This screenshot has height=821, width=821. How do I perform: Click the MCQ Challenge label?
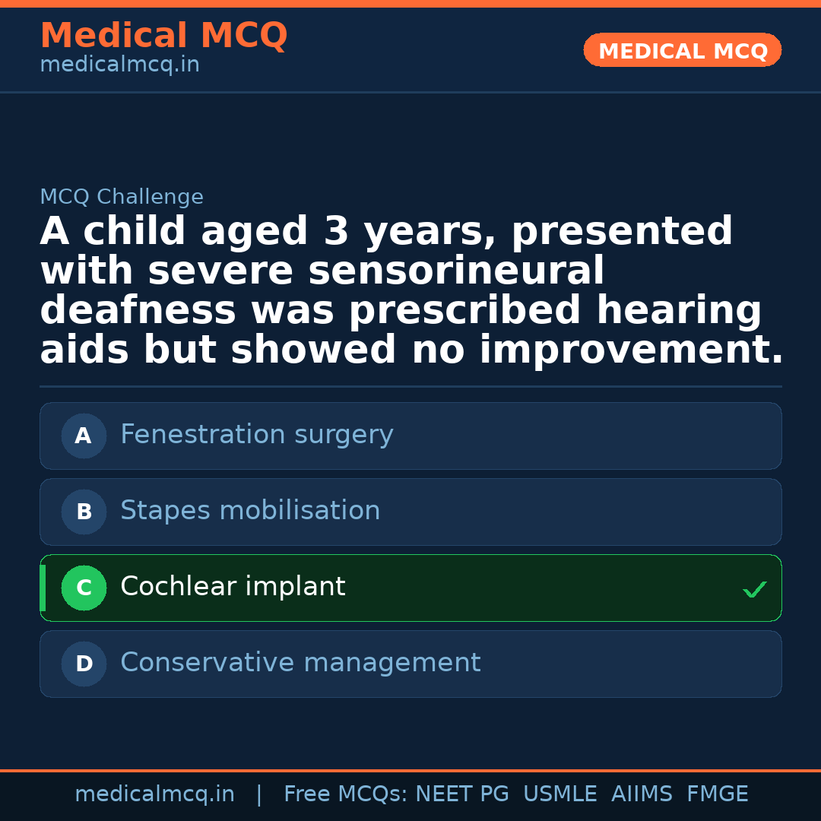[122, 198]
